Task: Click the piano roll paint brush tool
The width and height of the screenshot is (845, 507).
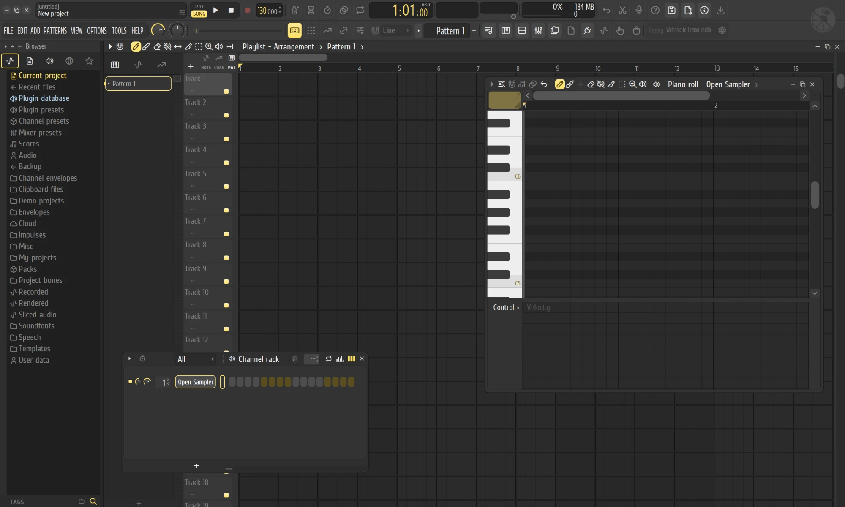Action: [570, 84]
